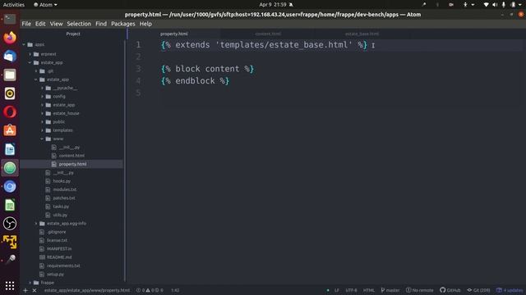526x295 pixels.
Task: Collapse the top estate_app folder
Action: click(x=30, y=62)
